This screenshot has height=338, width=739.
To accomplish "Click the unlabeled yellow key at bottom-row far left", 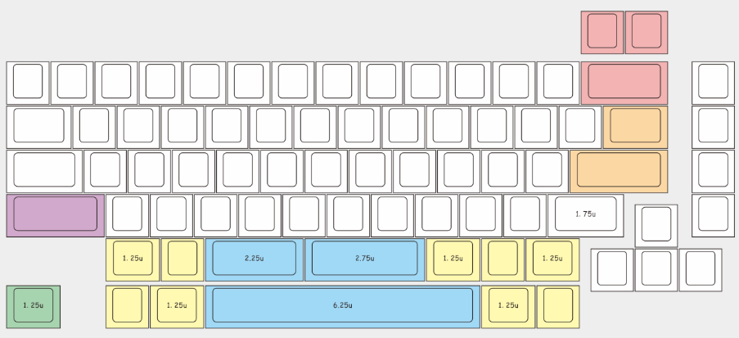I will 127,306.
